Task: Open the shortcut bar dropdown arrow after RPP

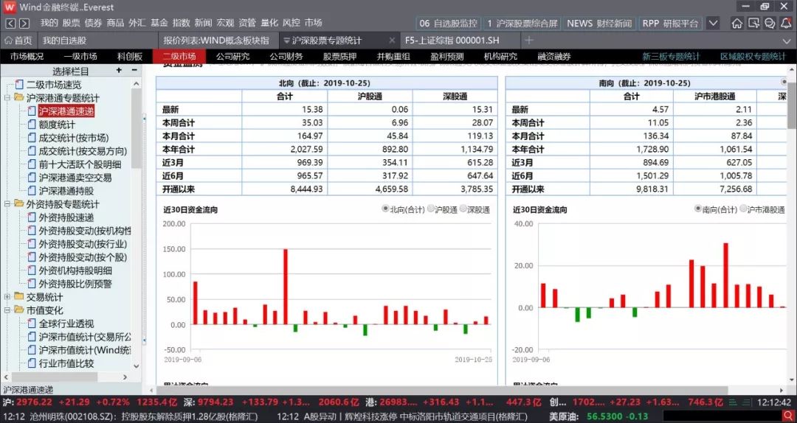Action: click(713, 24)
